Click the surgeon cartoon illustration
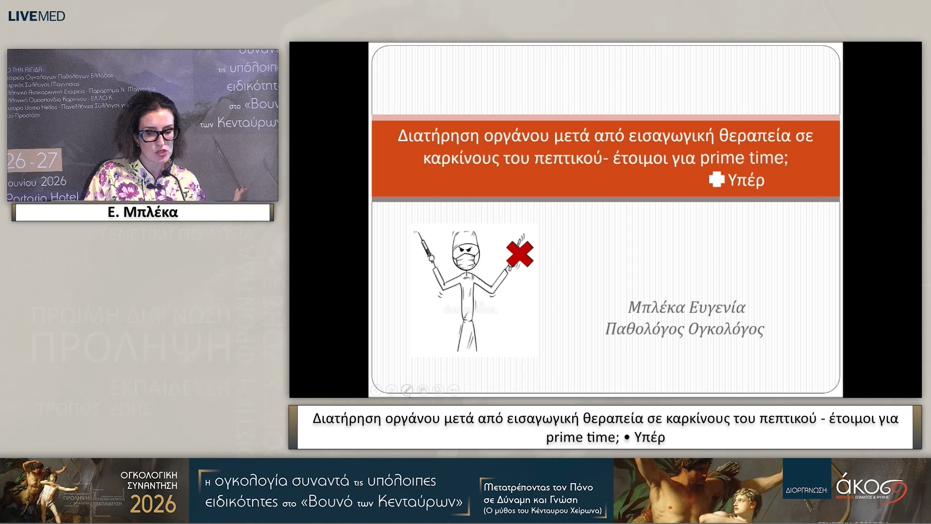The image size is (931, 524). point(474,290)
